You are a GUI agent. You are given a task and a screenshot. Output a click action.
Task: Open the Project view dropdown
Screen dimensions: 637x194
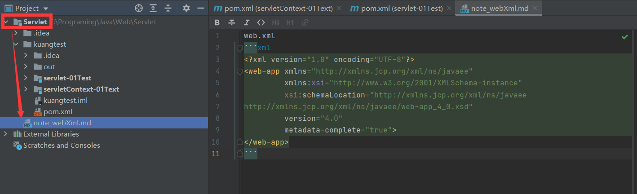pos(46,9)
